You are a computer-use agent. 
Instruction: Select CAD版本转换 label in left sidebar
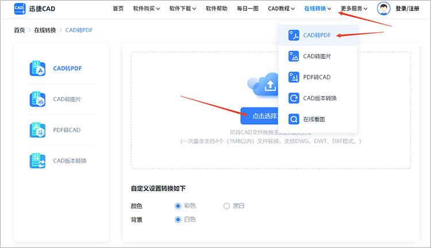(70, 161)
